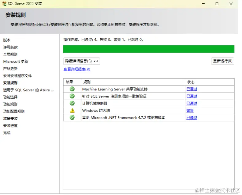This screenshot has height=195, width=242.
Task: Click the 计算机域控制器 rule text
Action: [94, 103]
